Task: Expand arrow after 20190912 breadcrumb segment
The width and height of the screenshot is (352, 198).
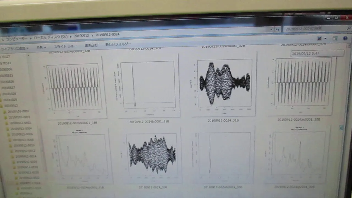Action: point(92,35)
